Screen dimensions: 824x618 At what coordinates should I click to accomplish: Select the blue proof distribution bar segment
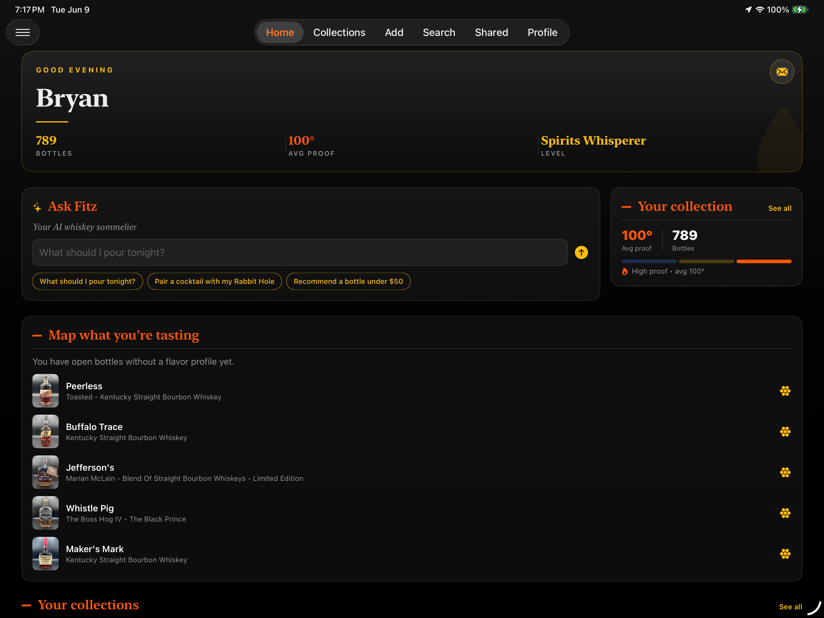[649, 261]
